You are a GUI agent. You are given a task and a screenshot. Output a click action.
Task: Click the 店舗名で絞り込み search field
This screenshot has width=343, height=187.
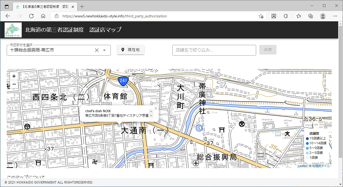coord(214,50)
